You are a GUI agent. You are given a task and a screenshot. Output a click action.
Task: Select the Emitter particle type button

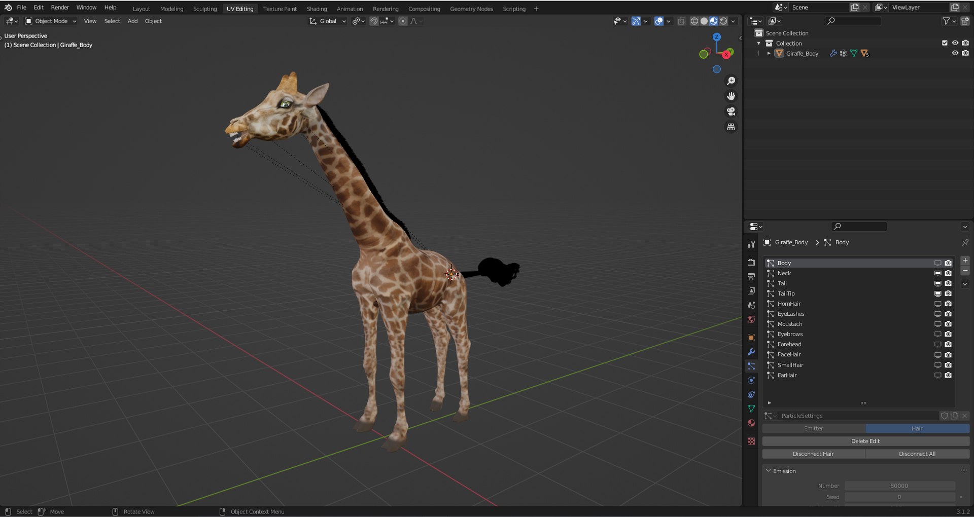tap(813, 429)
